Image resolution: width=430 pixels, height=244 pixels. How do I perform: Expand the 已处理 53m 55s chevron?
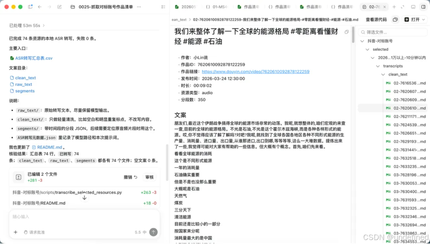click(x=44, y=25)
